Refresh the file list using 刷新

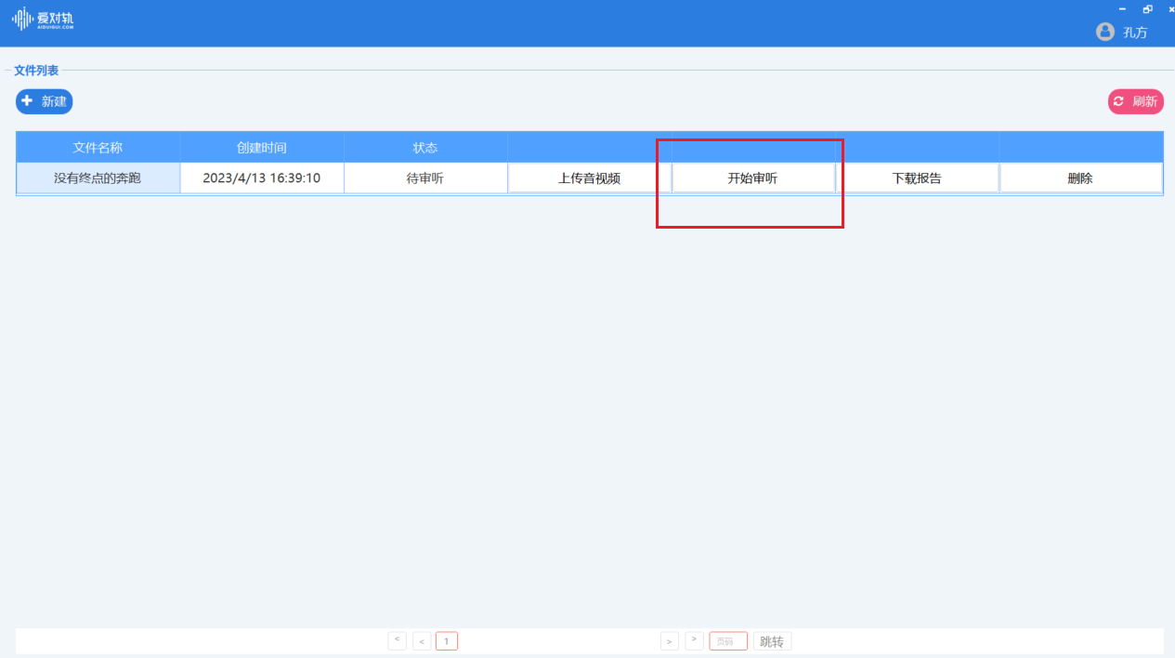click(x=1135, y=101)
